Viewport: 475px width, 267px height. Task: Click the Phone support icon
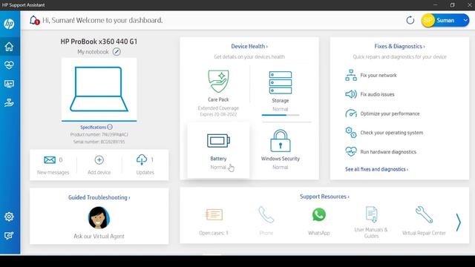pos(266,214)
